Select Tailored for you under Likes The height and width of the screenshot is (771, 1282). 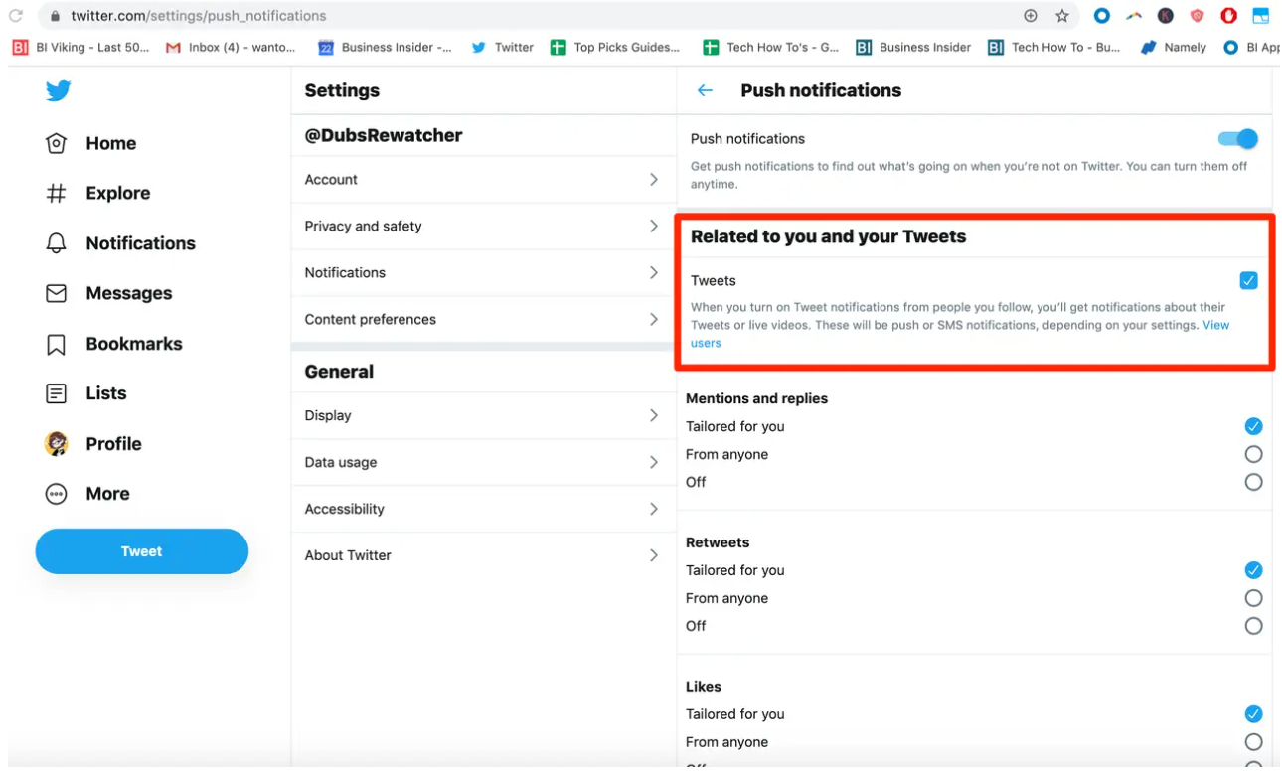1253,714
